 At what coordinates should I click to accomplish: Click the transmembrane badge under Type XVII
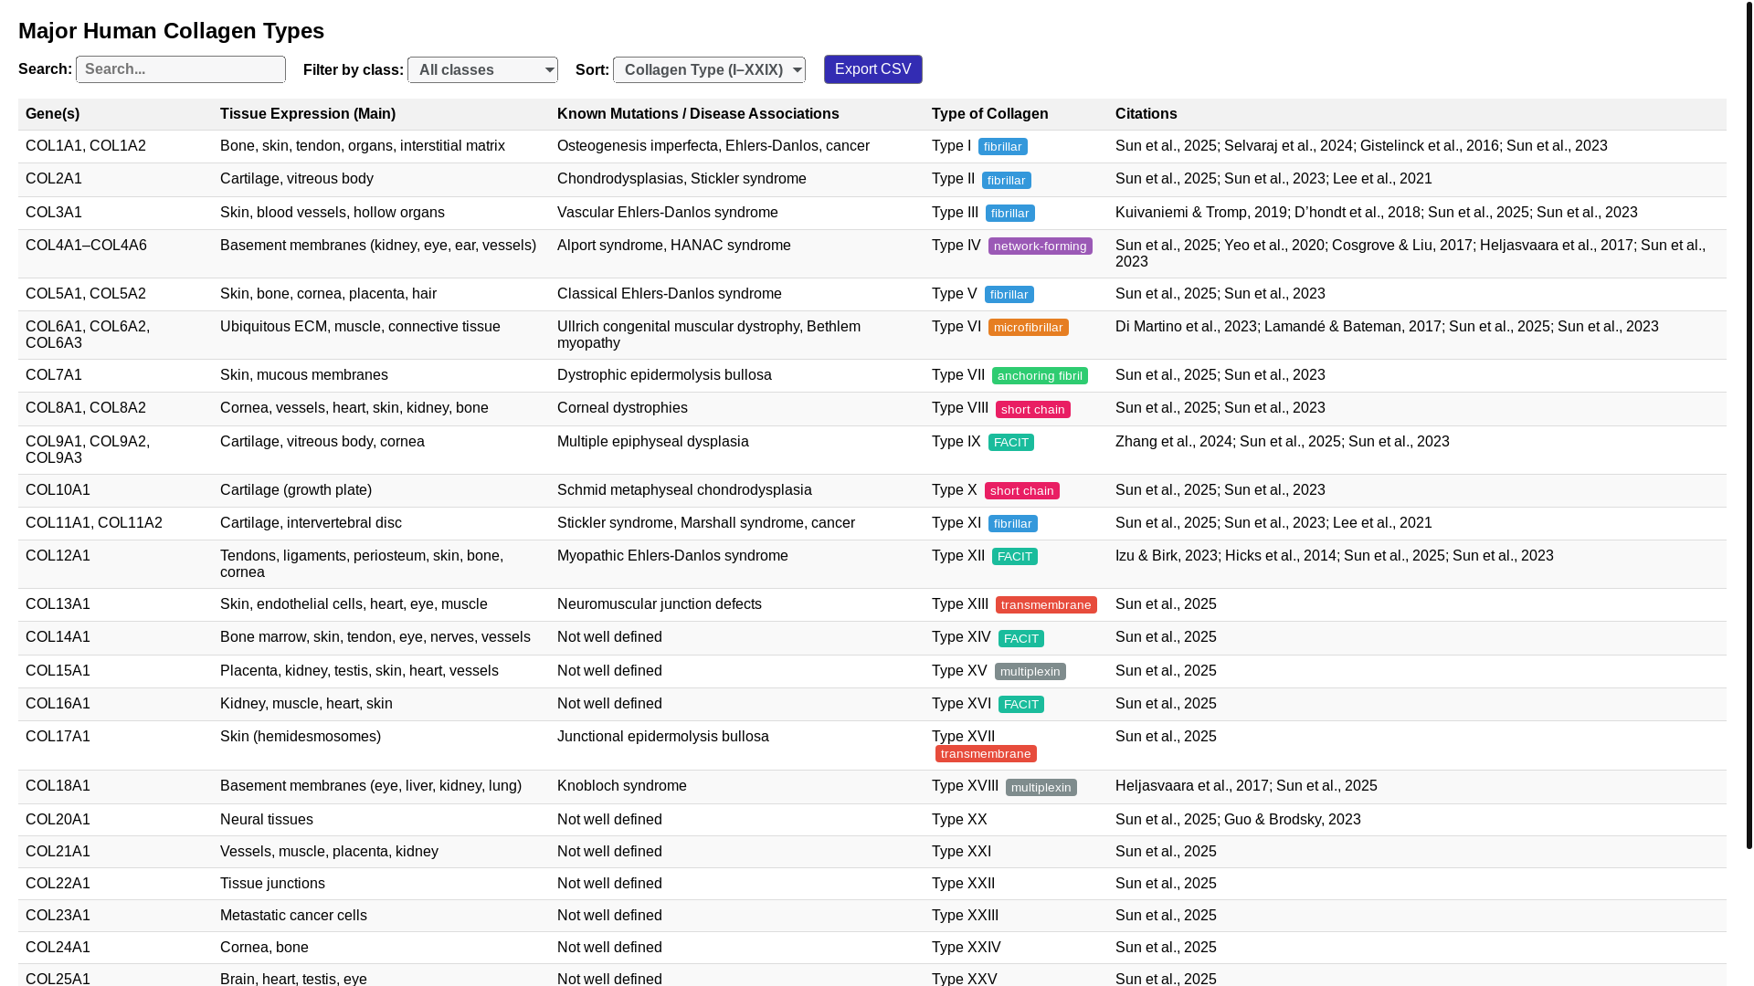(x=986, y=754)
